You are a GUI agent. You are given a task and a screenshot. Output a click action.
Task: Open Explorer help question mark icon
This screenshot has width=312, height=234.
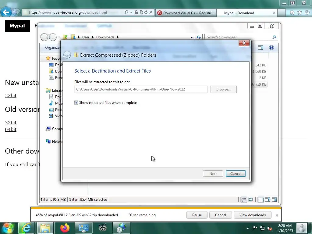coord(271,48)
